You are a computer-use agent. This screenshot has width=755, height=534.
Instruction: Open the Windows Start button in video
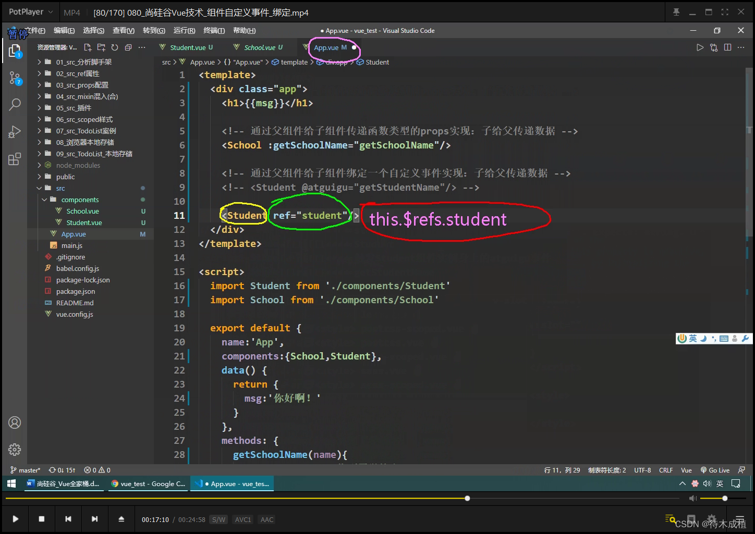tap(11, 484)
